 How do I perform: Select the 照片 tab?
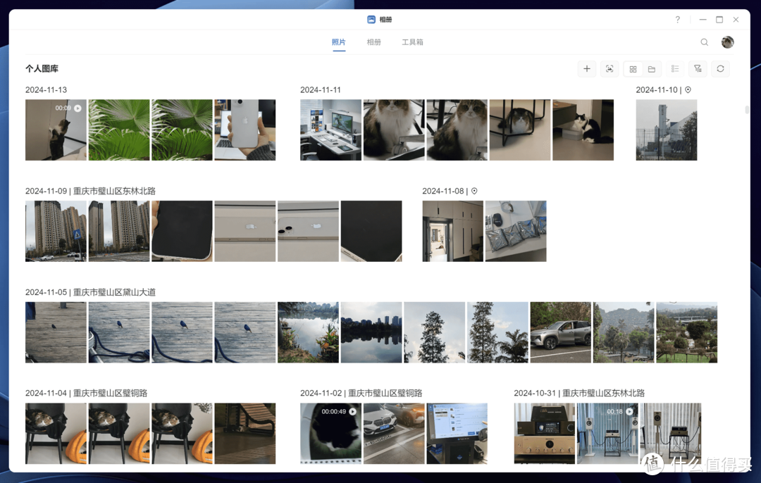(x=339, y=42)
